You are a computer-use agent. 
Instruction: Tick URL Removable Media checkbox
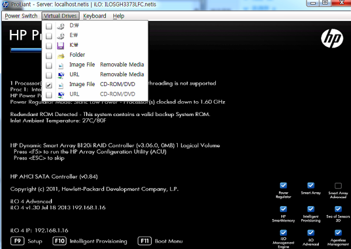click(49, 75)
